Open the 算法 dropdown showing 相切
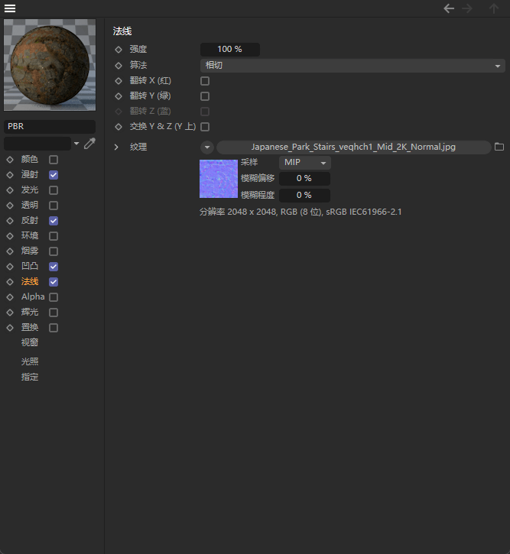Screen dimensions: 510x554 [x=352, y=66]
